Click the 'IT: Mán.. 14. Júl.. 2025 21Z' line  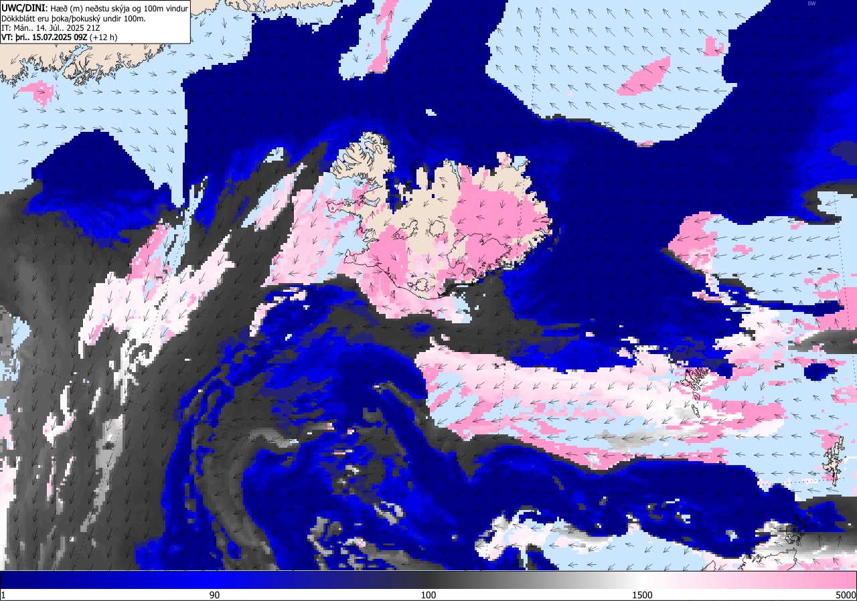coord(51,27)
